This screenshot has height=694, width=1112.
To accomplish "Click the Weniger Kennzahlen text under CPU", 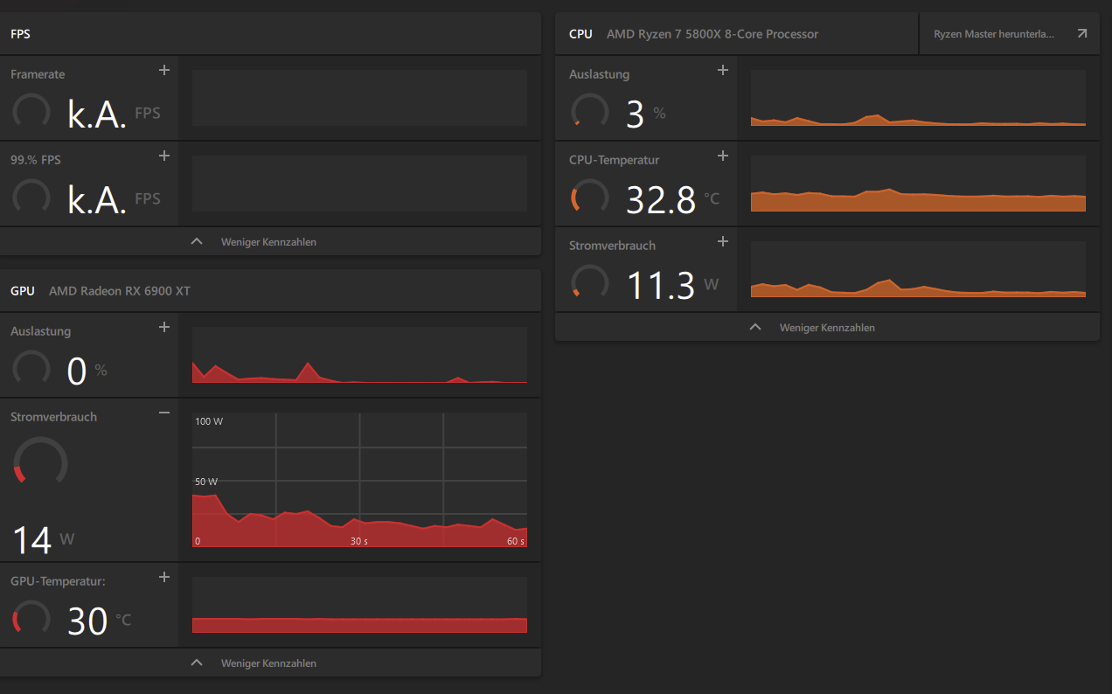I will click(827, 328).
